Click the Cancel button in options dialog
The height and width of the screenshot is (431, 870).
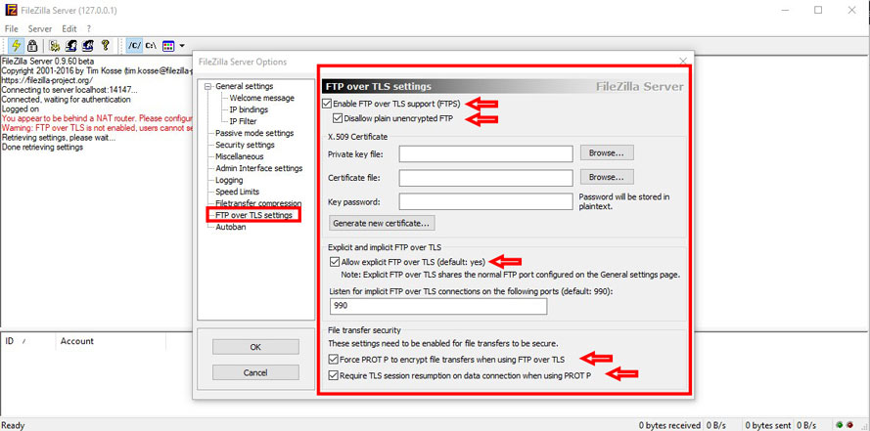[x=255, y=372]
